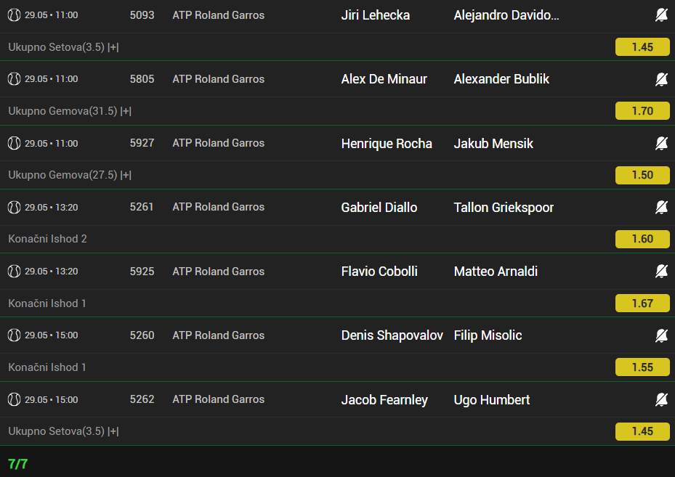Click muted bell icon for Cobolli vs Arnaldi
Image resolution: width=675 pixels, height=477 pixels.
[661, 271]
